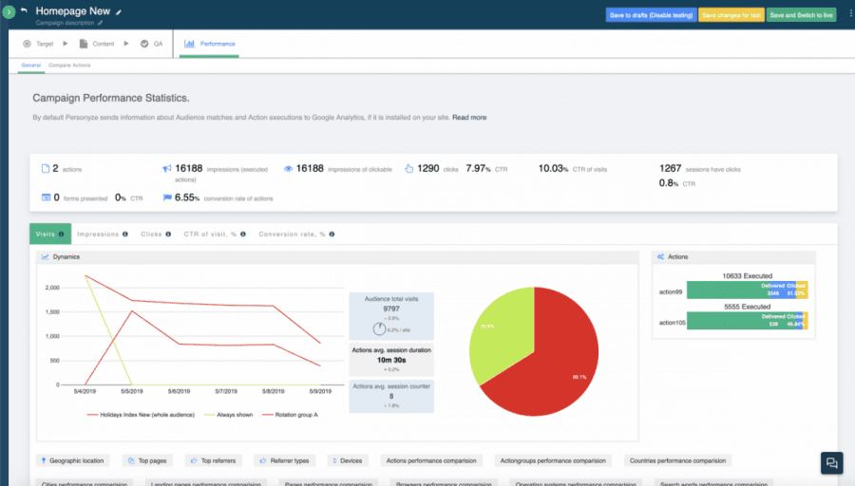This screenshot has width=855, height=486.
Task: Expand the green sidebar arrow button
Action: 9,11
